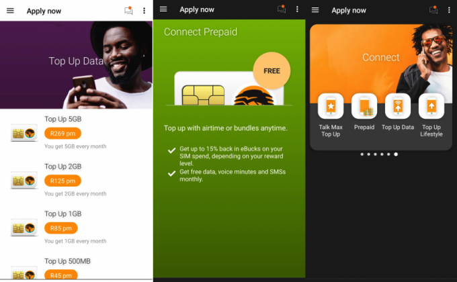Click checkmark beside eBucks rewards text
Viewport: 457px width, 282px height.
[x=171, y=150]
